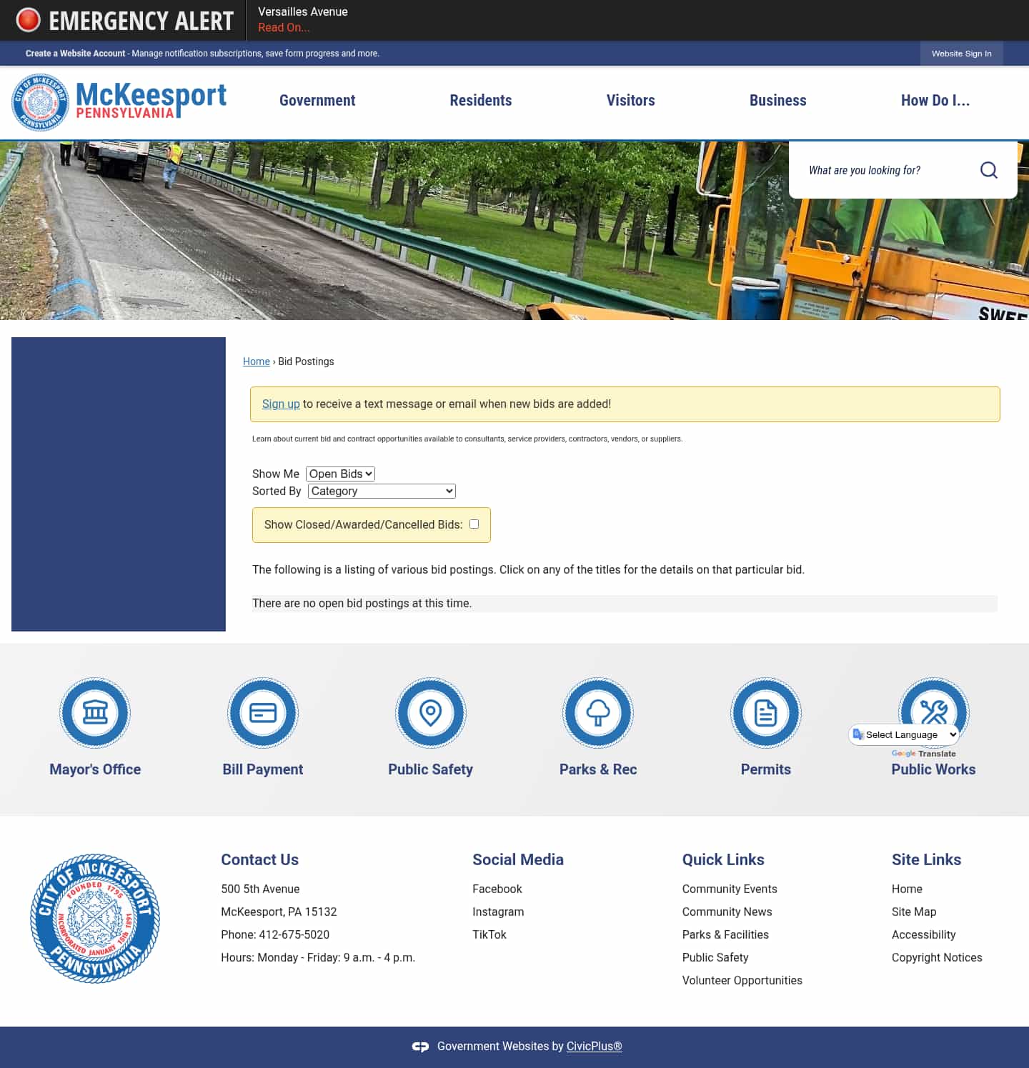This screenshot has height=1068, width=1029.
Task: Click the Parks & Rec tree icon
Action: click(598, 712)
